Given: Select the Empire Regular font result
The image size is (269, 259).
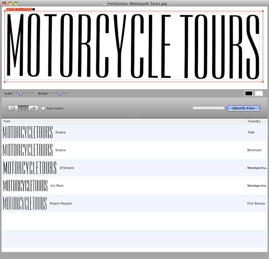Looking at the screenshot, I should tap(134, 203).
